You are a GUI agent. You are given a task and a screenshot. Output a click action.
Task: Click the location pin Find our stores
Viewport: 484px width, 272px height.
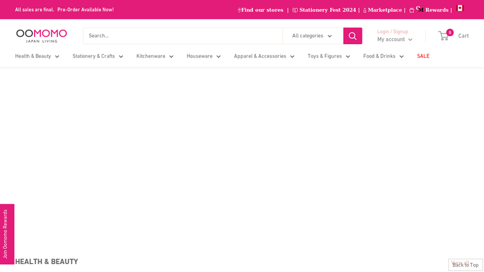239,10
